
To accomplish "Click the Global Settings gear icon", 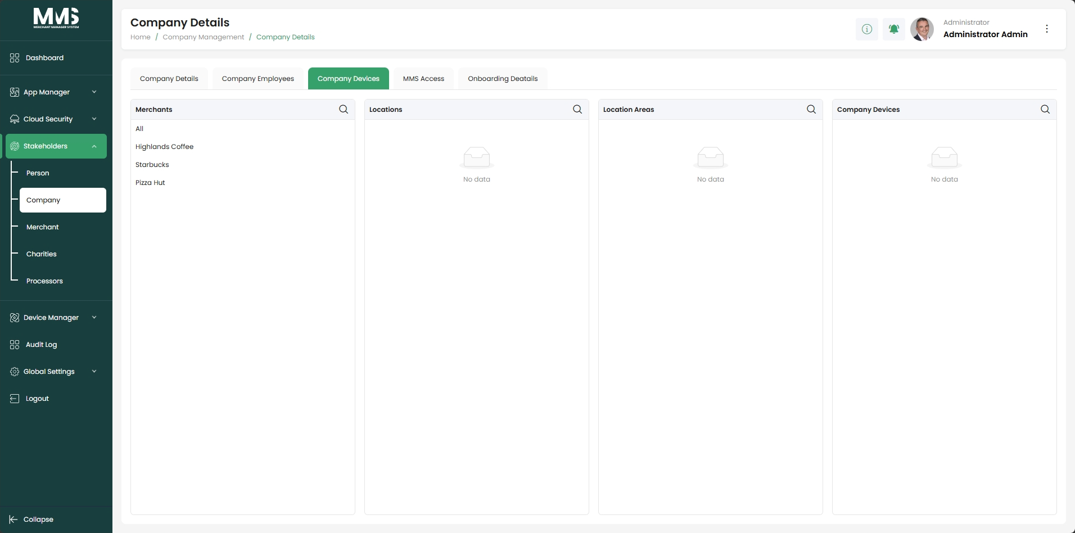I will (15, 372).
